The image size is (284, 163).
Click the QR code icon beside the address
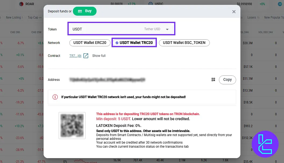point(213,79)
